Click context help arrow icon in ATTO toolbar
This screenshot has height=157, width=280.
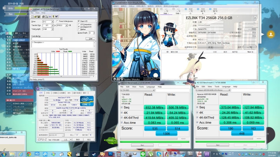point(57,17)
